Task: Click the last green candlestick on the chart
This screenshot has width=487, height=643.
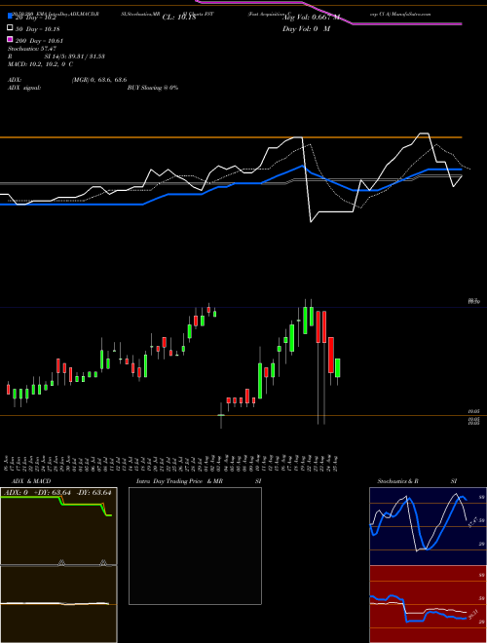Action: click(x=338, y=368)
